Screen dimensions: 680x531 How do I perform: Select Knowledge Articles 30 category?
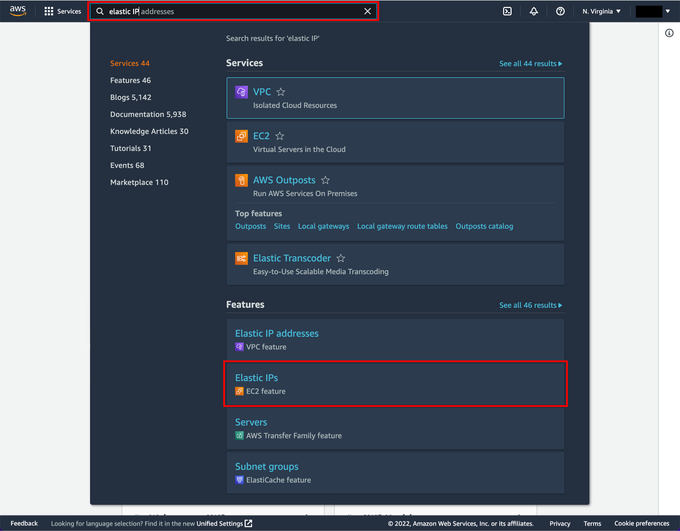[x=149, y=131]
